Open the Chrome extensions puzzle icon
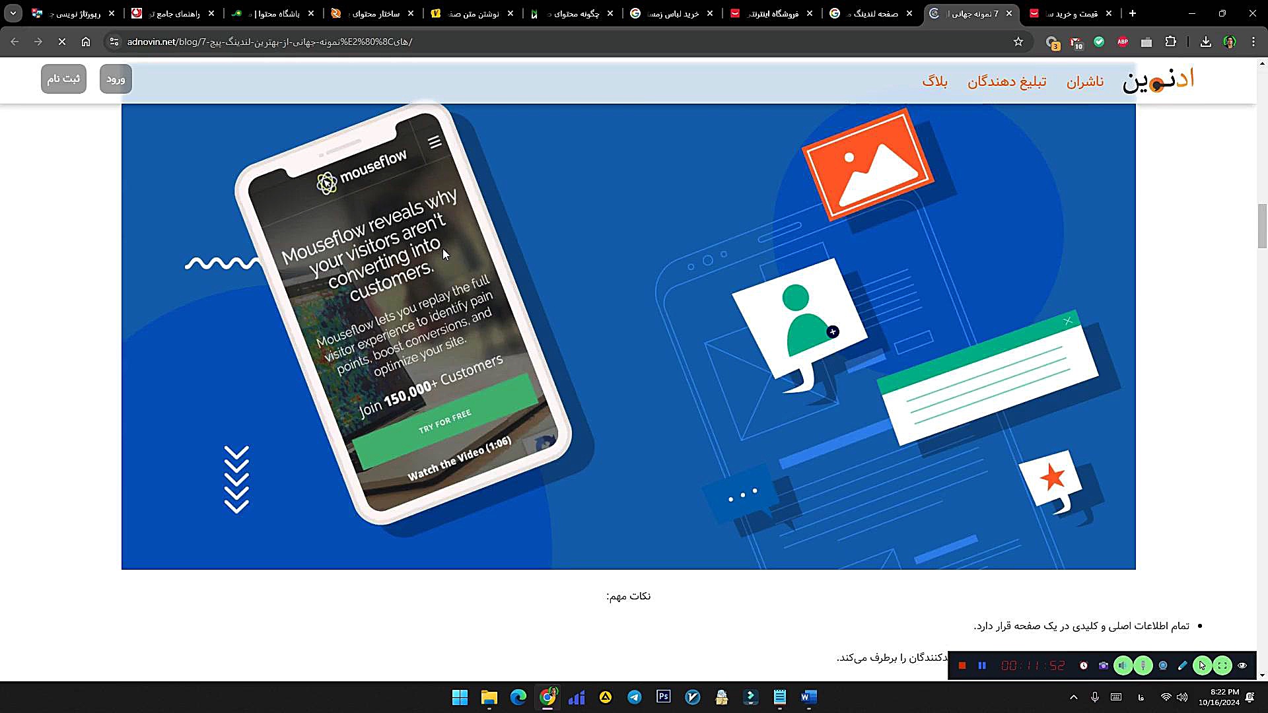Viewport: 1268px width, 713px height. pos(1170,42)
